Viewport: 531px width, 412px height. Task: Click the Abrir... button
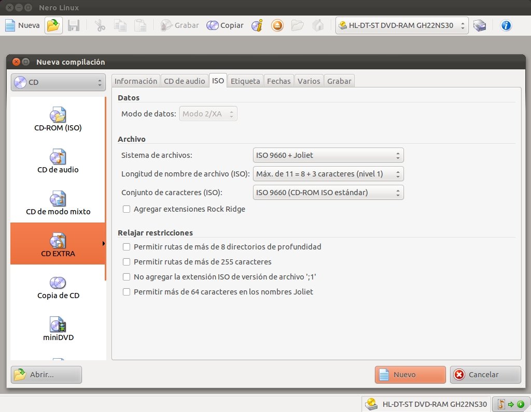(46, 375)
